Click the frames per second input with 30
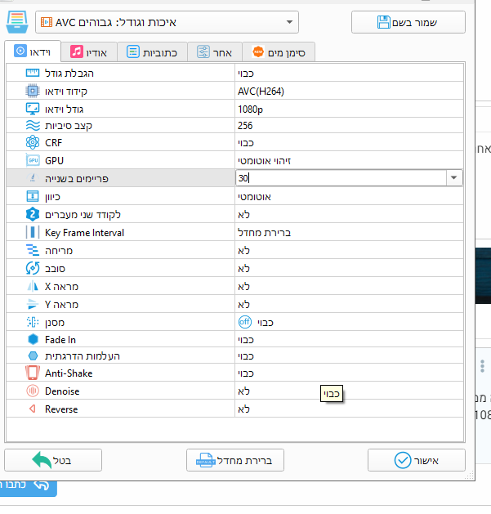Viewport: 491px width, 514px height. pyautogui.click(x=341, y=178)
